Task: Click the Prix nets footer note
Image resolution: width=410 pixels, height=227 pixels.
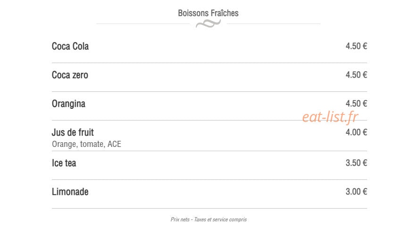Action: pyautogui.click(x=180, y=219)
